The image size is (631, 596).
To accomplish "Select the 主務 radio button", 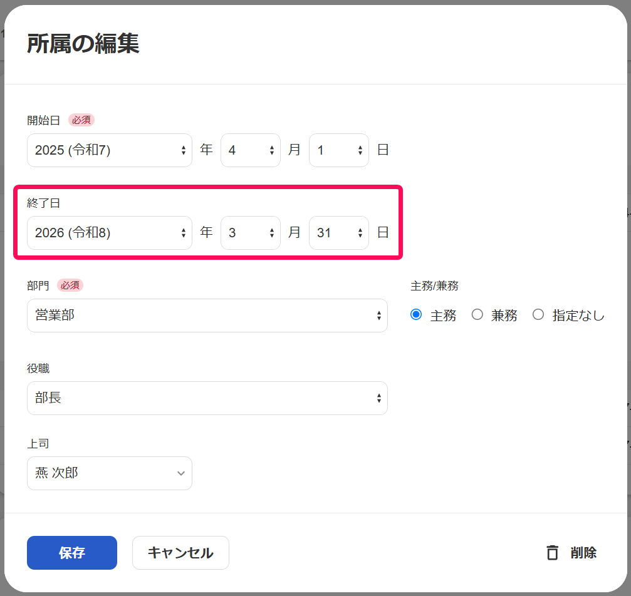I will 415,315.
